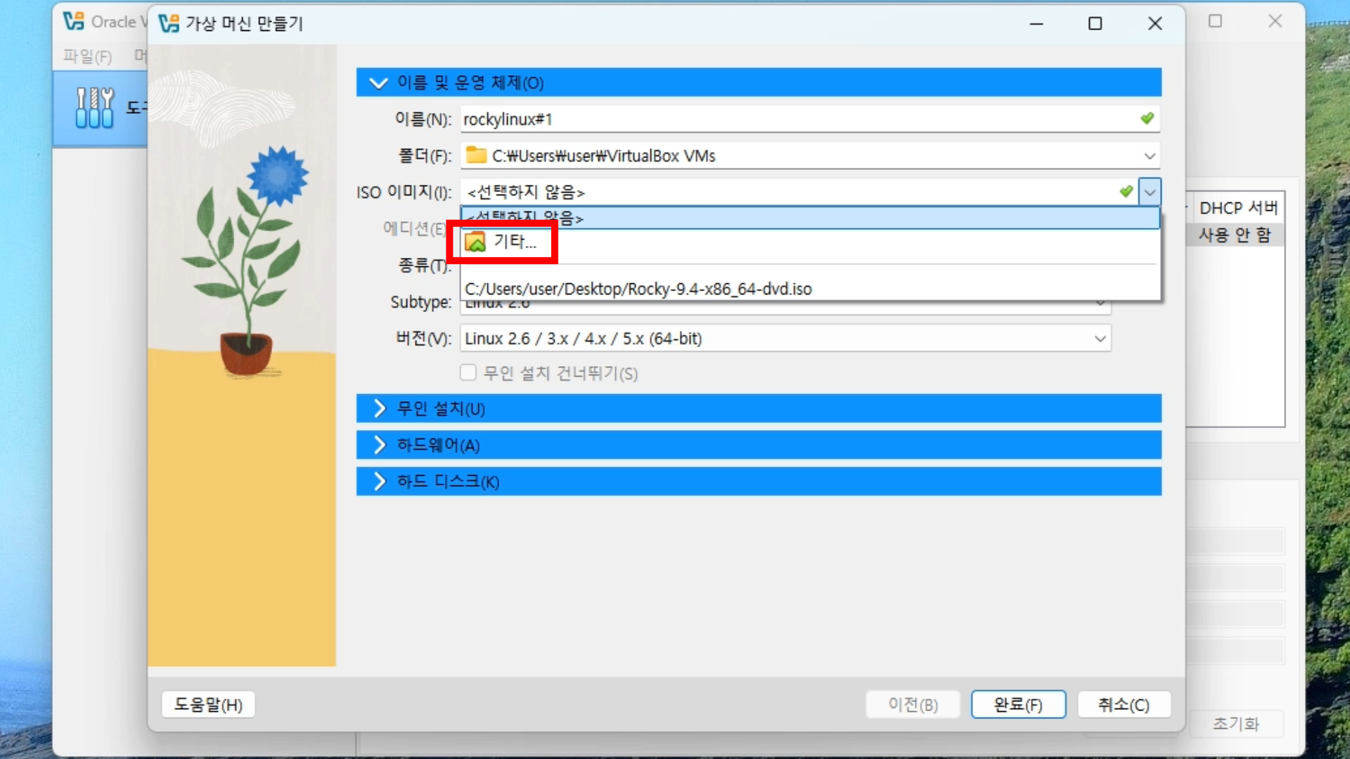1350x759 pixels.
Task: Click the Oracle VirtualBox main window logo
Action: (73, 21)
